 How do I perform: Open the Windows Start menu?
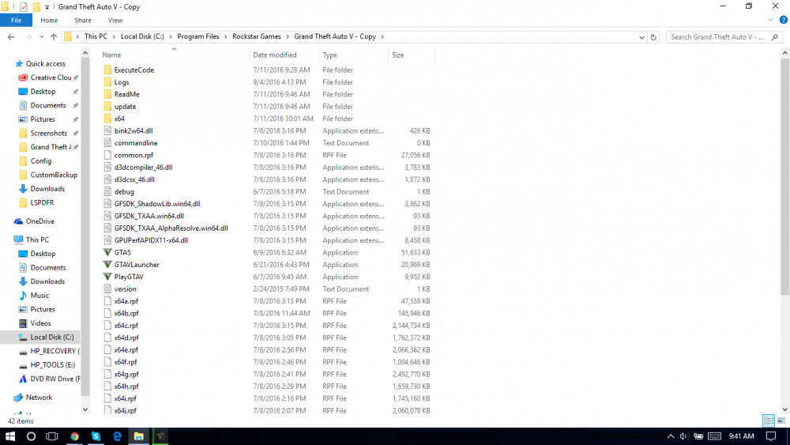click(x=10, y=436)
